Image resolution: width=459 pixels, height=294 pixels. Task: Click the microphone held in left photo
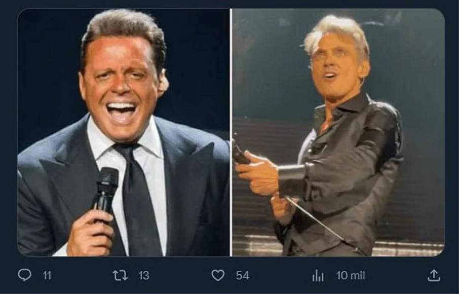pyautogui.click(x=107, y=187)
